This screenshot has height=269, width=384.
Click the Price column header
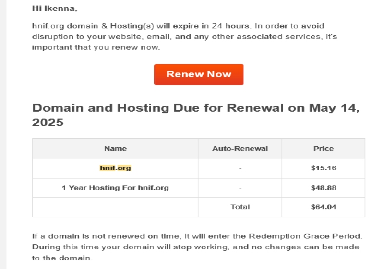pyautogui.click(x=324, y=149)
